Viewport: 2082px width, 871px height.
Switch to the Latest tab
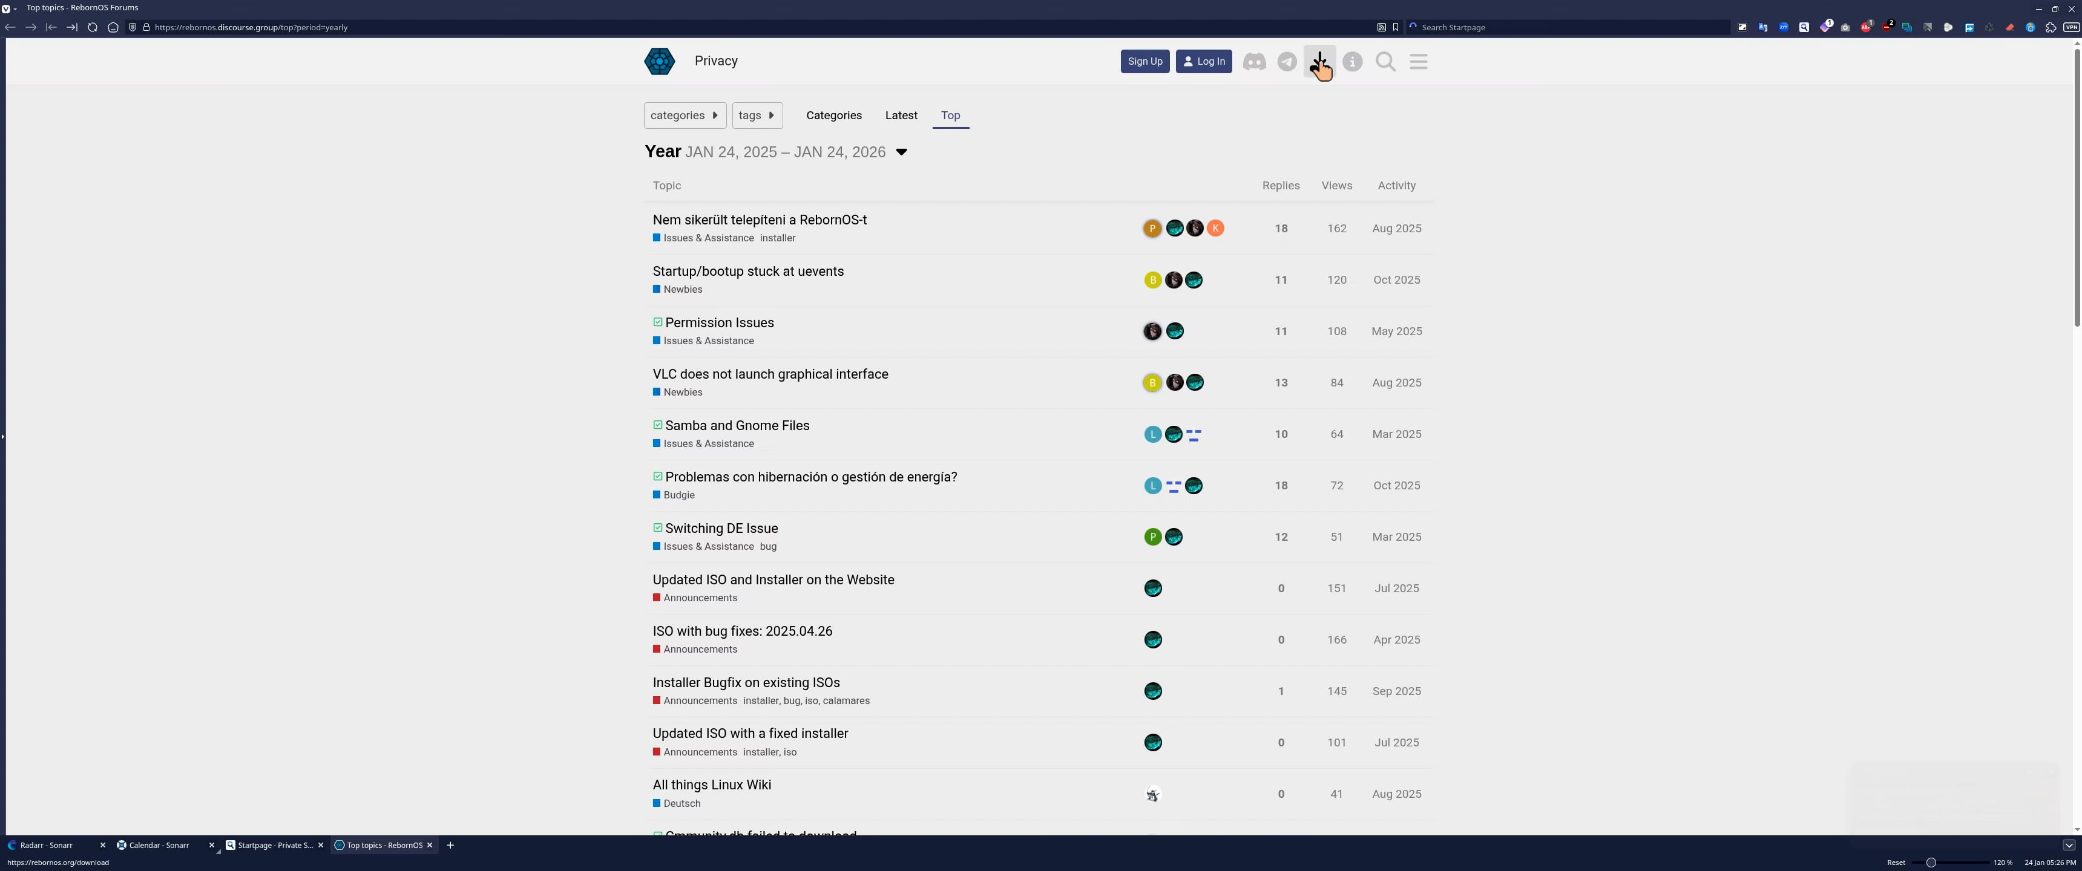901,116
